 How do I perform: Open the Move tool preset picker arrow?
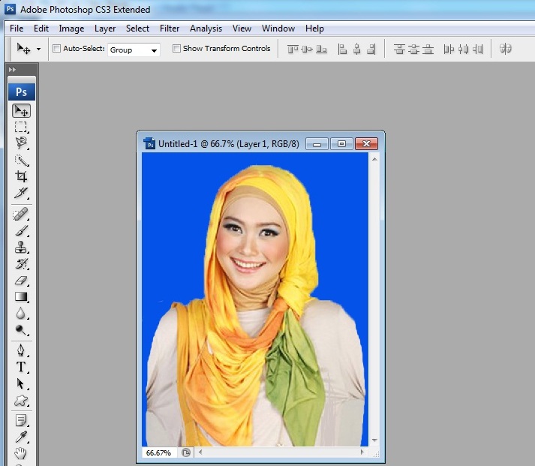click(38, 49)
